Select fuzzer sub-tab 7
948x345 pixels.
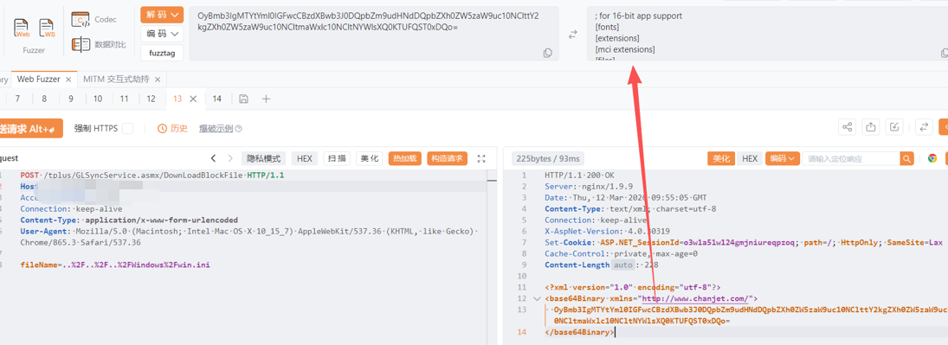tap(17, 99)
